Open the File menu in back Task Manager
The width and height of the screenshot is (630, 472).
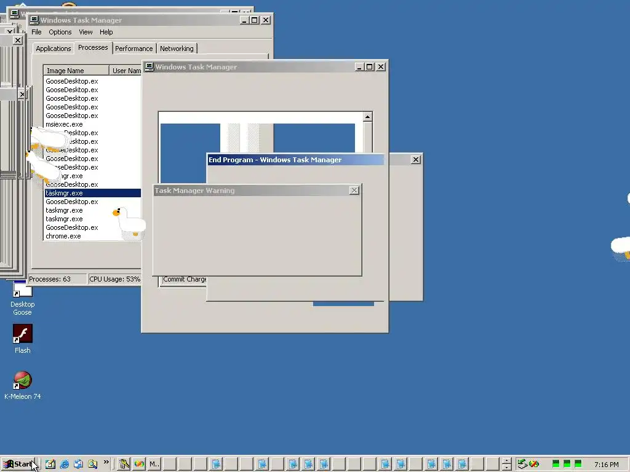click(x=36, y=32)
